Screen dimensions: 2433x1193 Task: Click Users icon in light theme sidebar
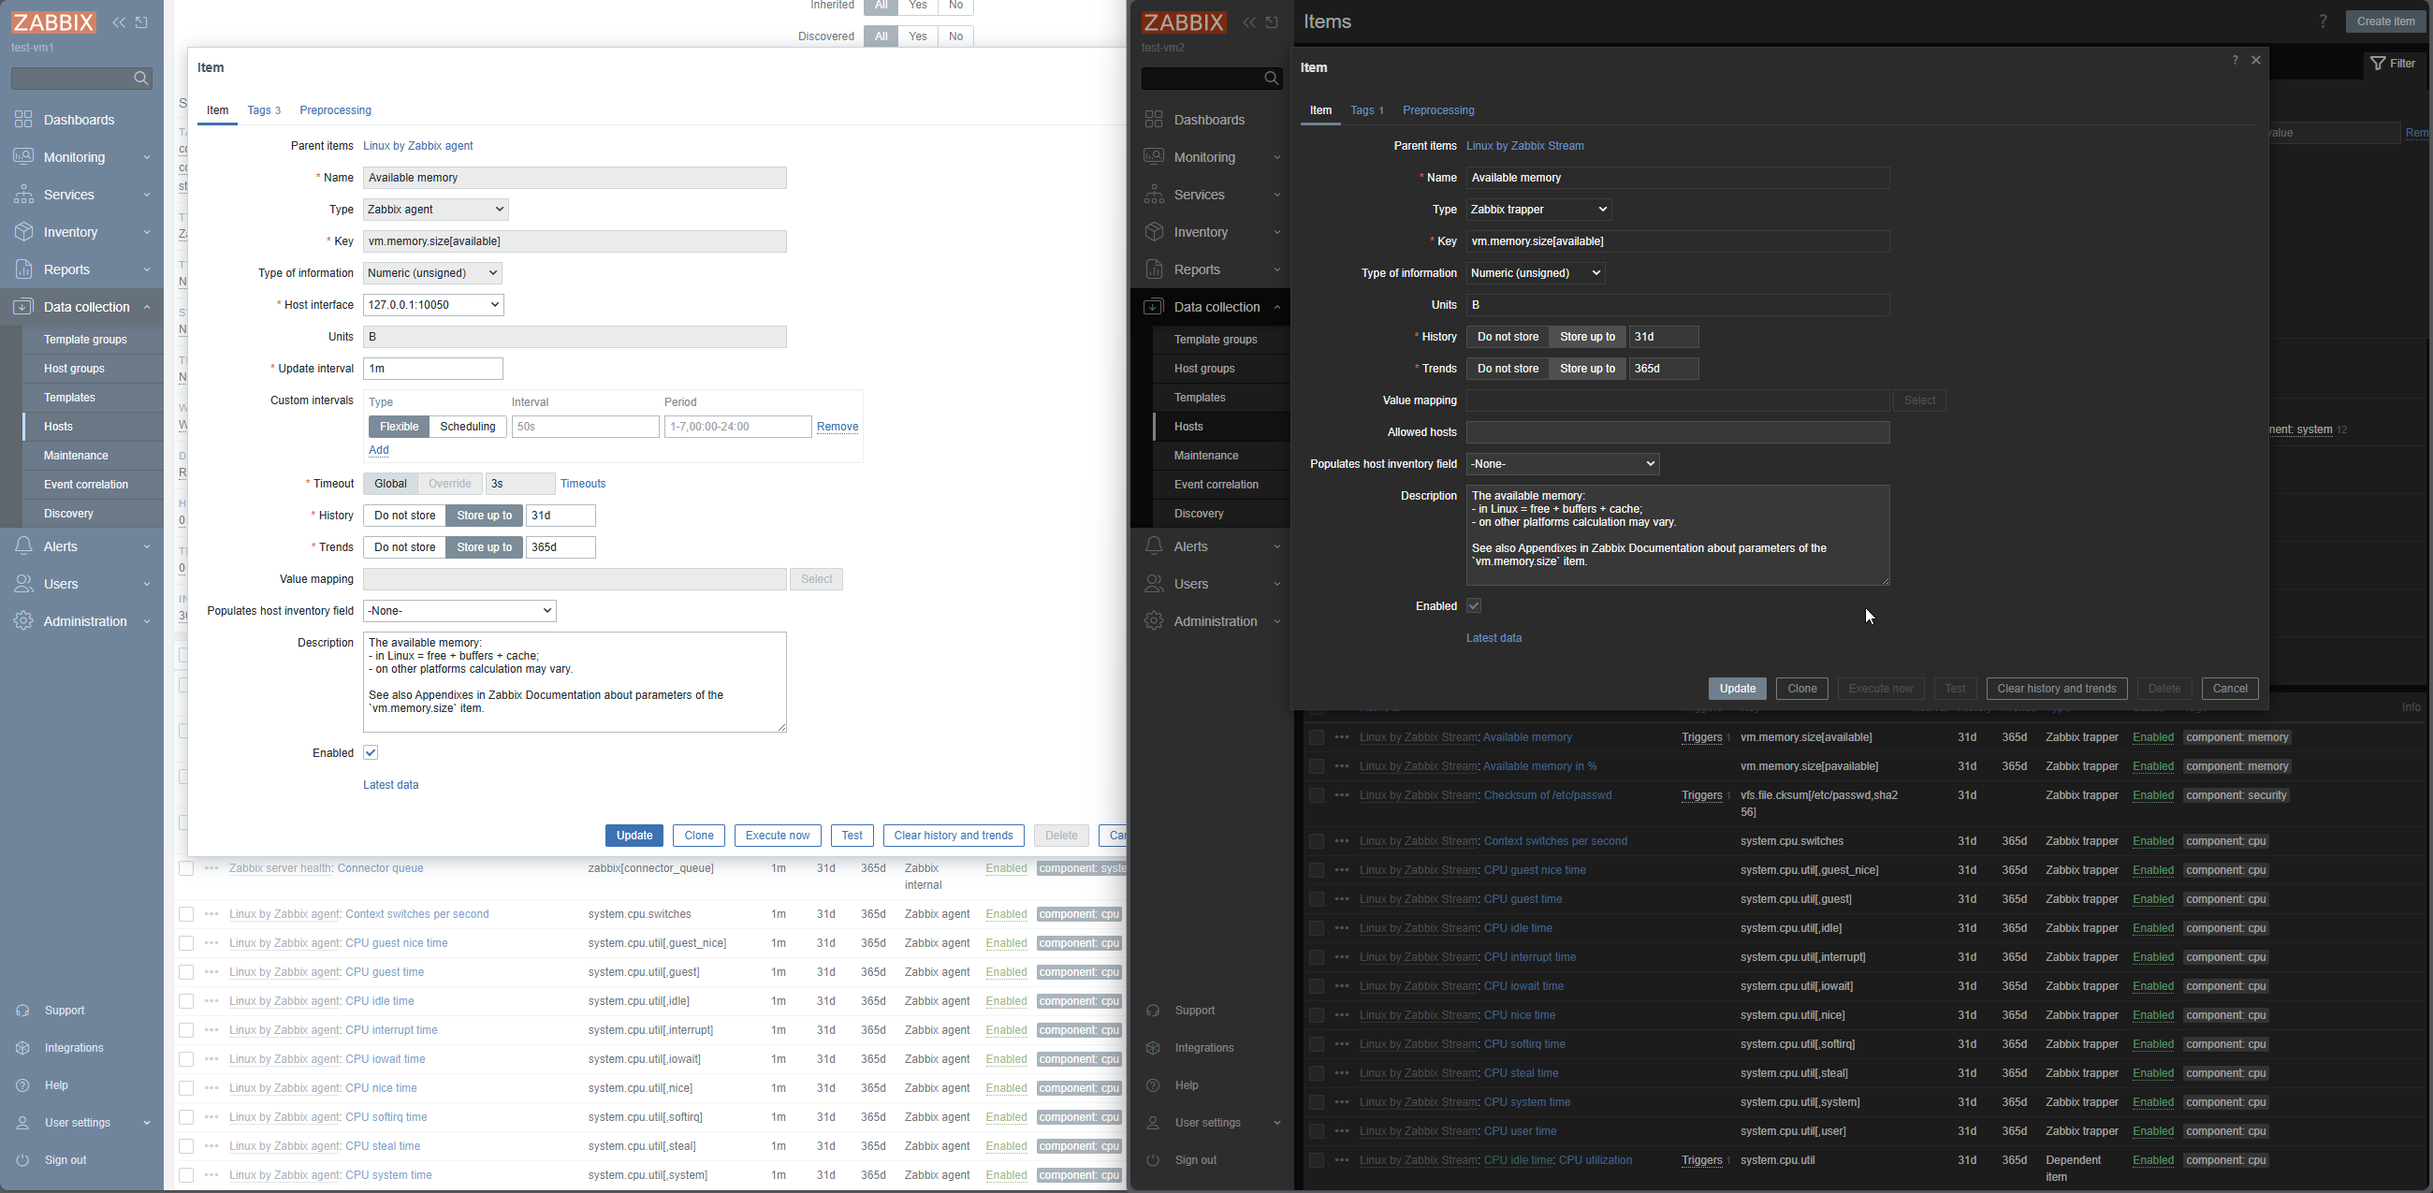click(23, 585)
